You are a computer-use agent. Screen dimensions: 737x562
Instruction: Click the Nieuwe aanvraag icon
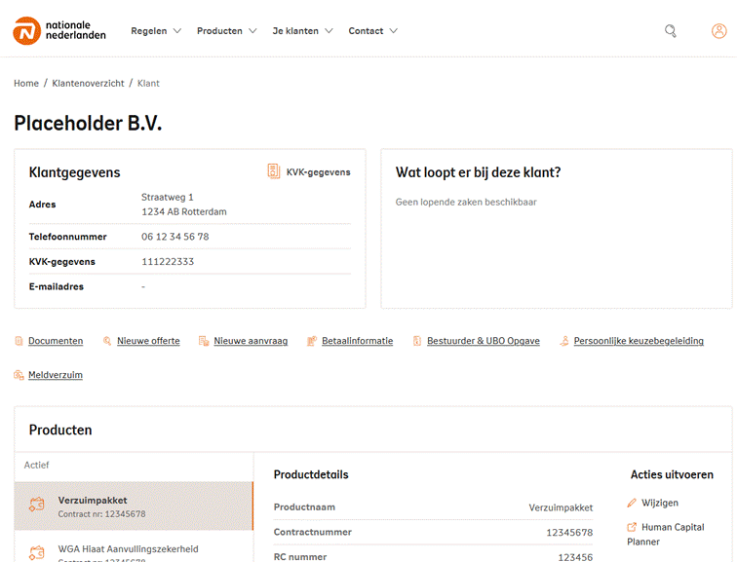pos(204,341)
